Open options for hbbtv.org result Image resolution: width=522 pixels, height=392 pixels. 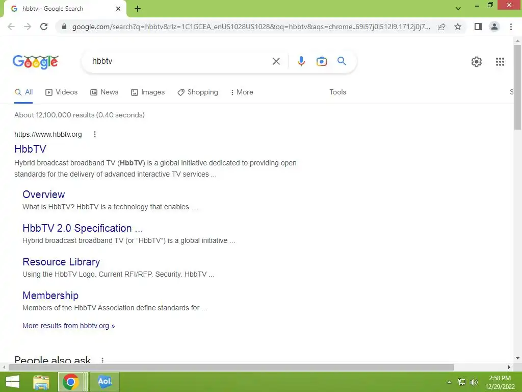95,134
